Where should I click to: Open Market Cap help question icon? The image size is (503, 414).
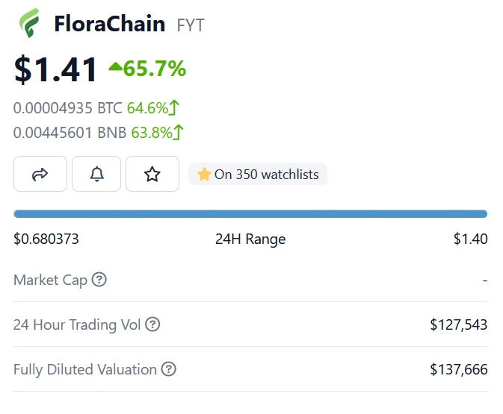[x=99, y=280]
